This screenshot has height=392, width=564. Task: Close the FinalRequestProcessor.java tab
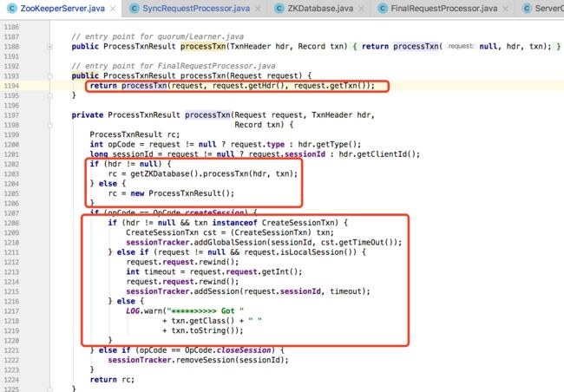505,9
